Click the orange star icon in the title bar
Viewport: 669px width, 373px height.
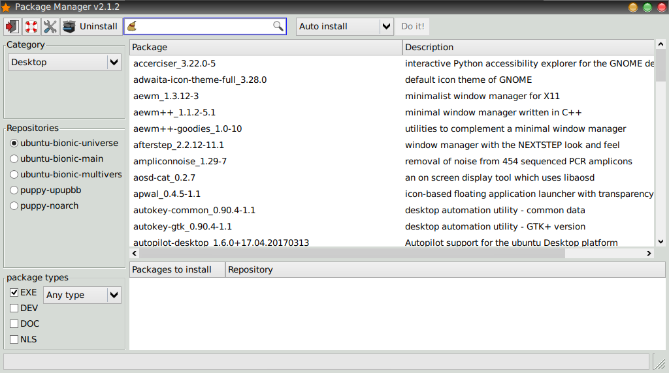(6, 7)
